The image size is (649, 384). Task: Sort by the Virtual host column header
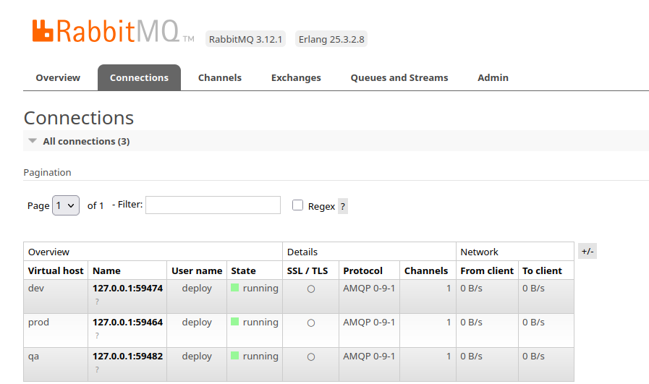click(56, 270)
